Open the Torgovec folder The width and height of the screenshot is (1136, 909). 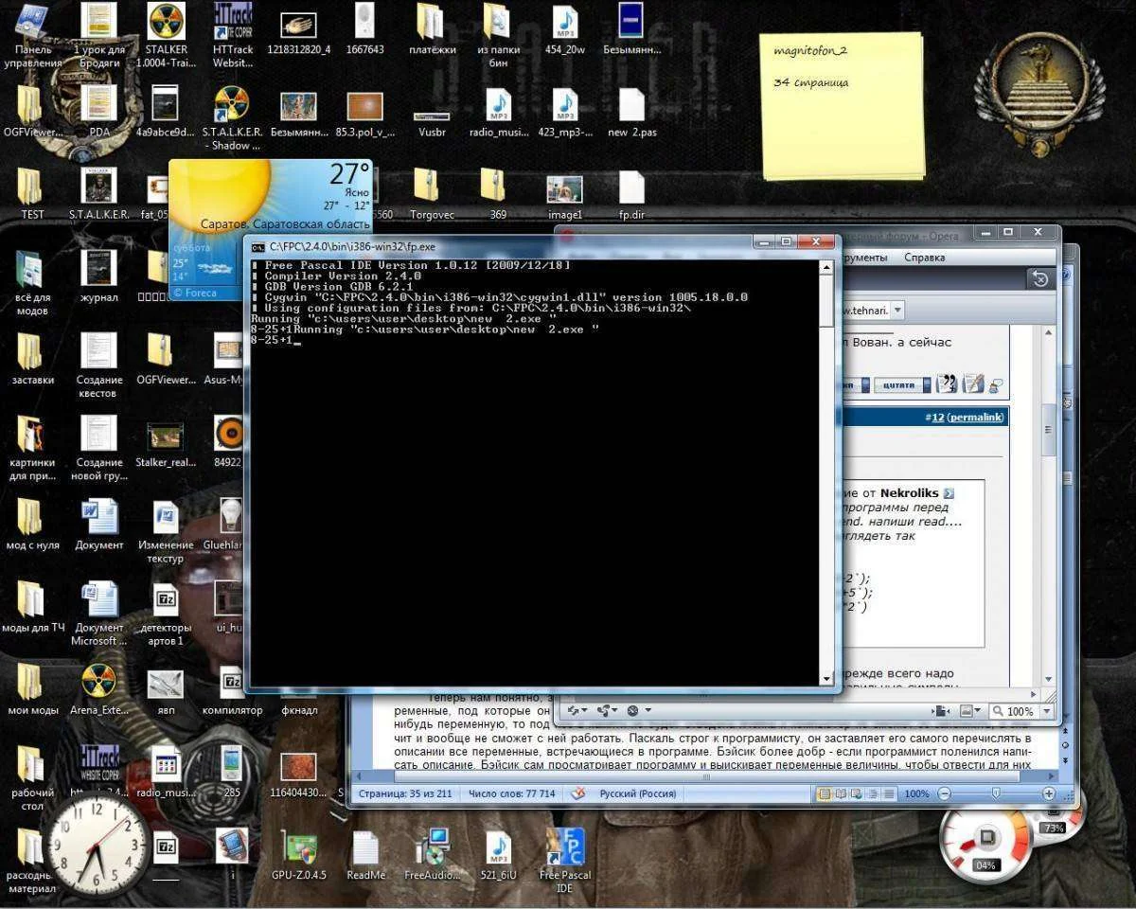(432, 194)
